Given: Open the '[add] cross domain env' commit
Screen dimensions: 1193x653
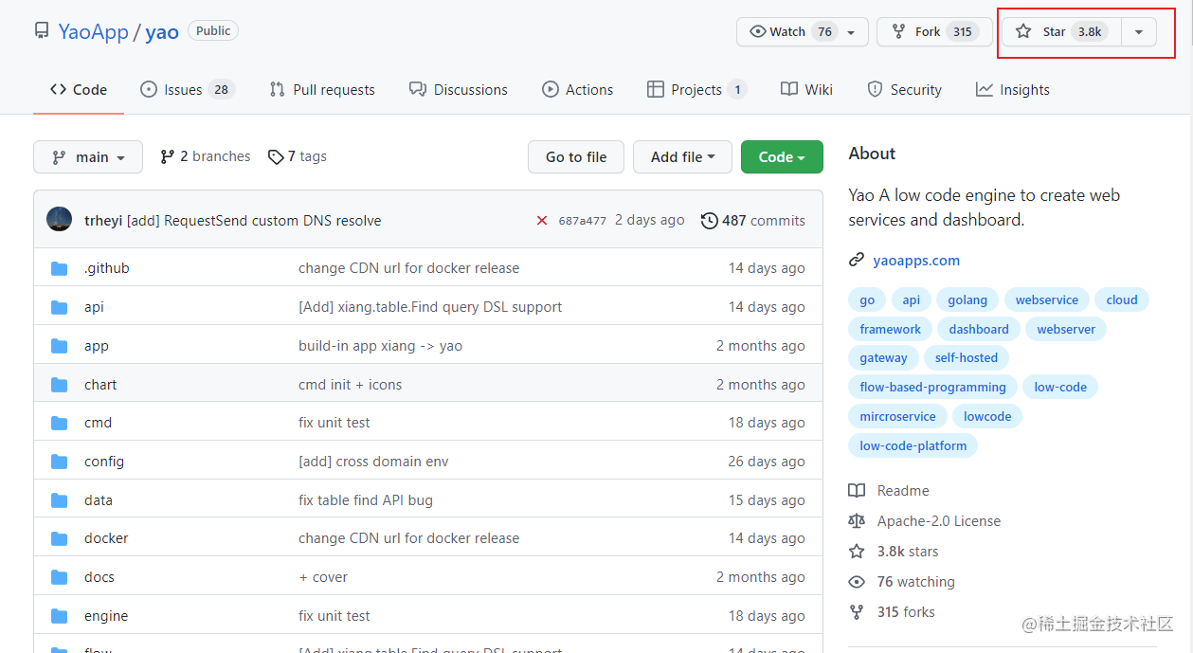Looking at the screenshot, I should pyautogui.click(x=373, y=462).
